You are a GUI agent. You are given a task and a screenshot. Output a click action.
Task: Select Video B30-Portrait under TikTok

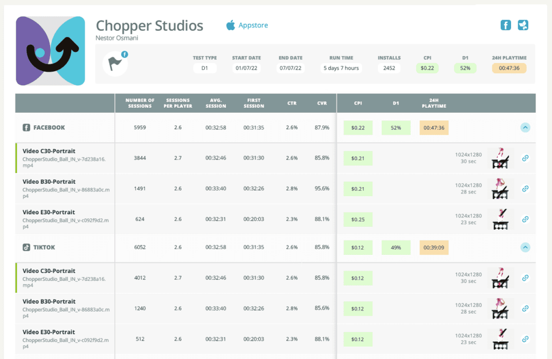[x=49, y=301]
